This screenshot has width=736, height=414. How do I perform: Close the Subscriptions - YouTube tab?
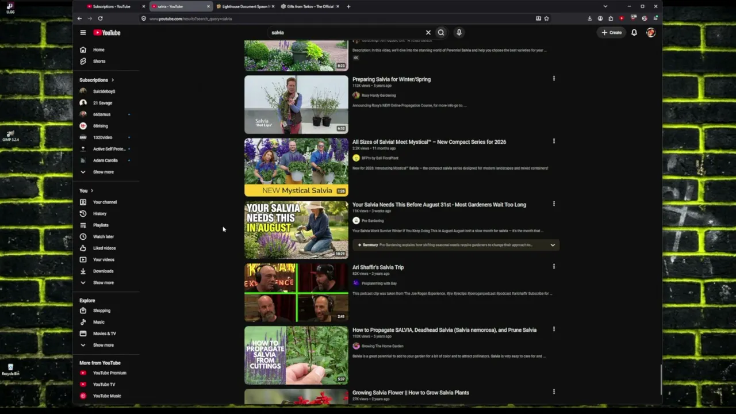143,6
